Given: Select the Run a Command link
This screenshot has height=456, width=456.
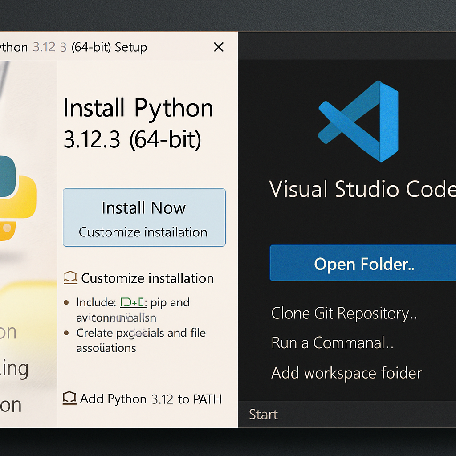Looking at the screenshot, I should [x=332, y=343].
